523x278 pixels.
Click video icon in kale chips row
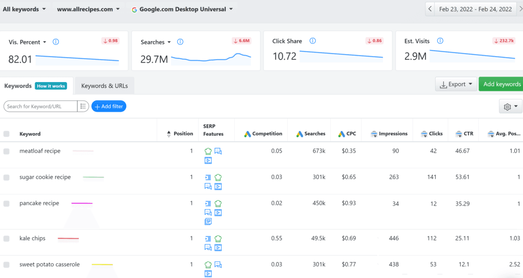(x=218, y=247)
